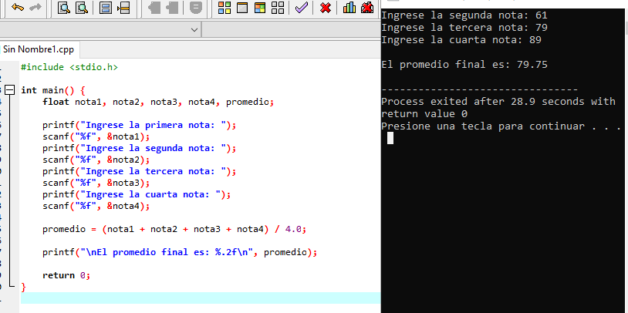Viewport: 628px width, 313px height.
Task: Stop execution with the red X icon
Action: (326, 8)
